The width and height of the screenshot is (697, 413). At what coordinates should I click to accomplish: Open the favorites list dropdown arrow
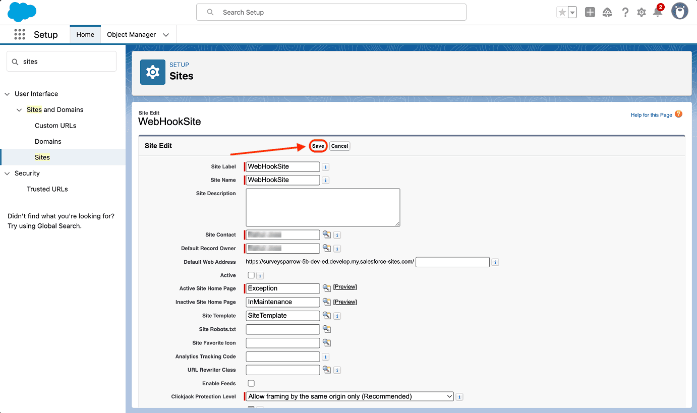(572, 13)
